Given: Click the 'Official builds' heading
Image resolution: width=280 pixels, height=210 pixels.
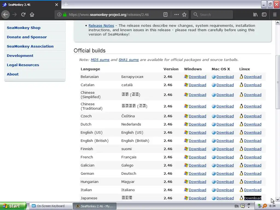Looking at the screenshot, I should pyautogui.click(x=89, y=51).
